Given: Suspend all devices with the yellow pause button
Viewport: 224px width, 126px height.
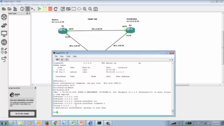Looking at the screenshot, I should [45, 9].
